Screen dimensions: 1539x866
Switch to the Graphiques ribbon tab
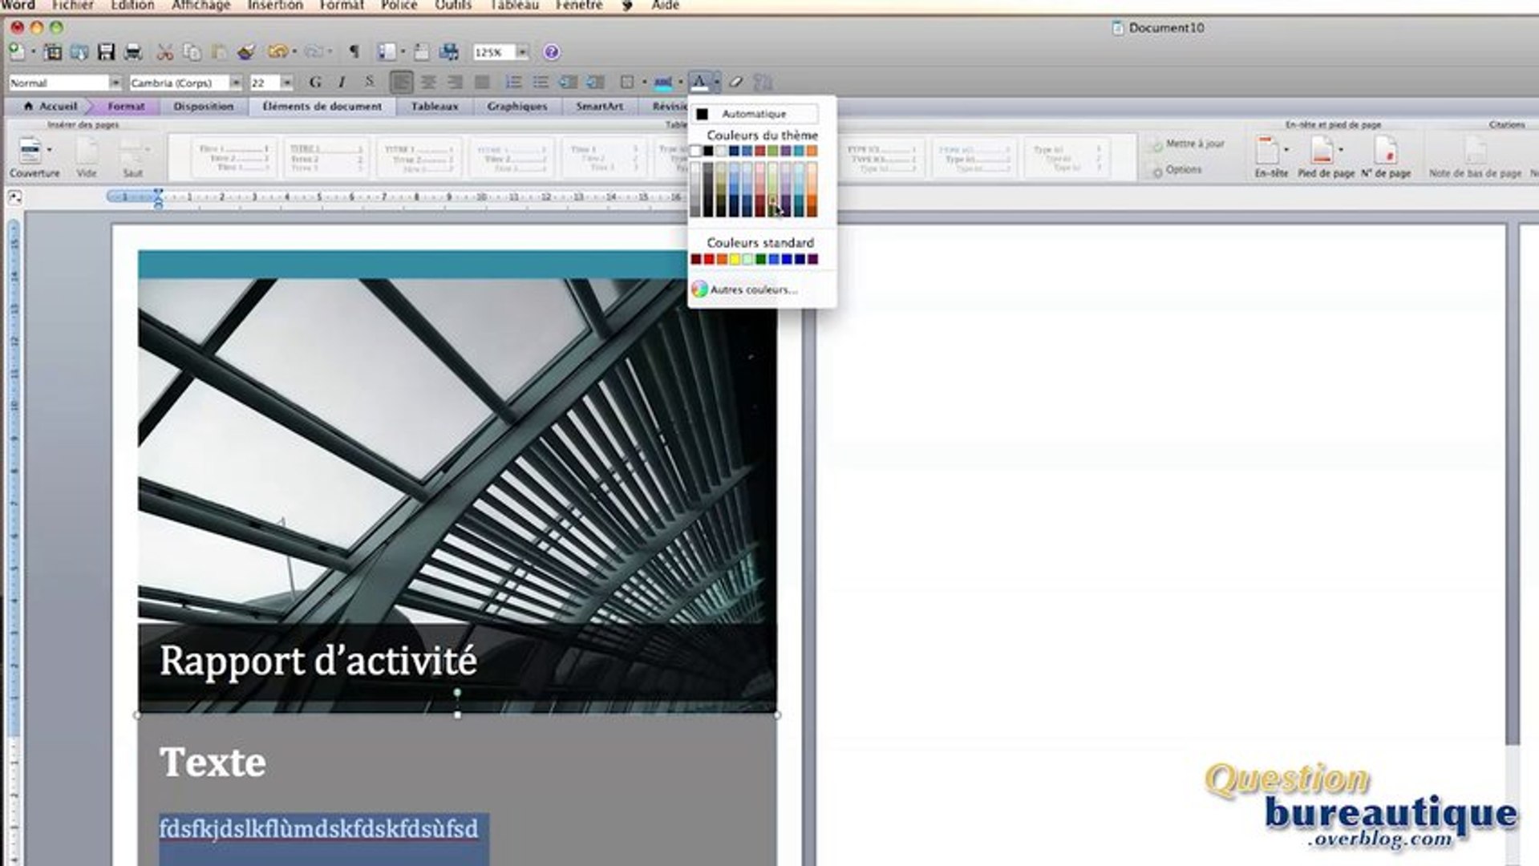(x=517, y=106)
